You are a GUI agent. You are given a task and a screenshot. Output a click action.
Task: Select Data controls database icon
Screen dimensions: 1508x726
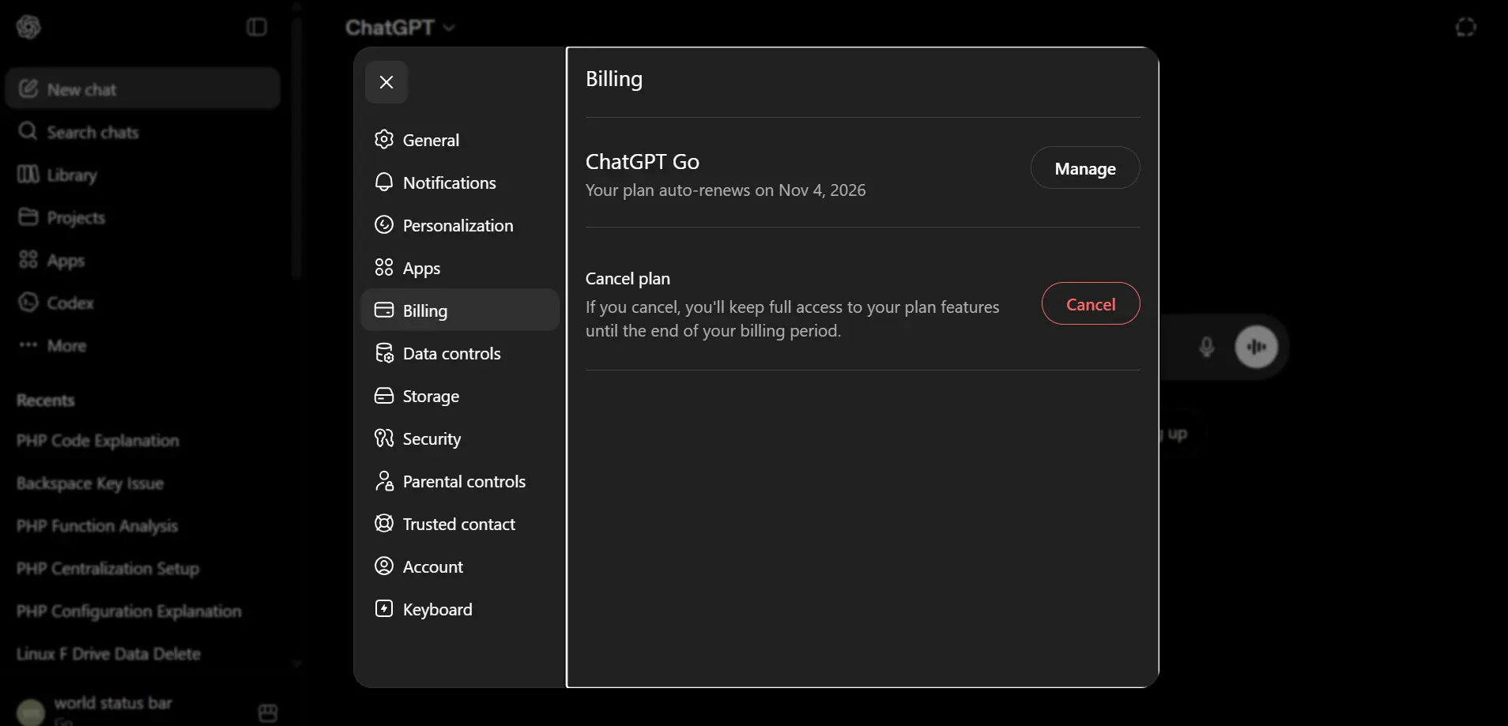point(384,353)
